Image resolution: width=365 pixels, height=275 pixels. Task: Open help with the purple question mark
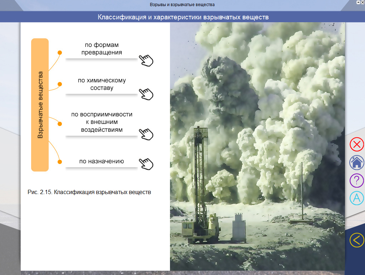pyautogui.click(x=356, y=180)
